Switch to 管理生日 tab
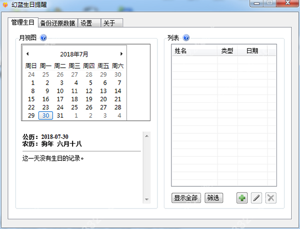The width and height of the screenshot is (300, 229). pos(23,23)
